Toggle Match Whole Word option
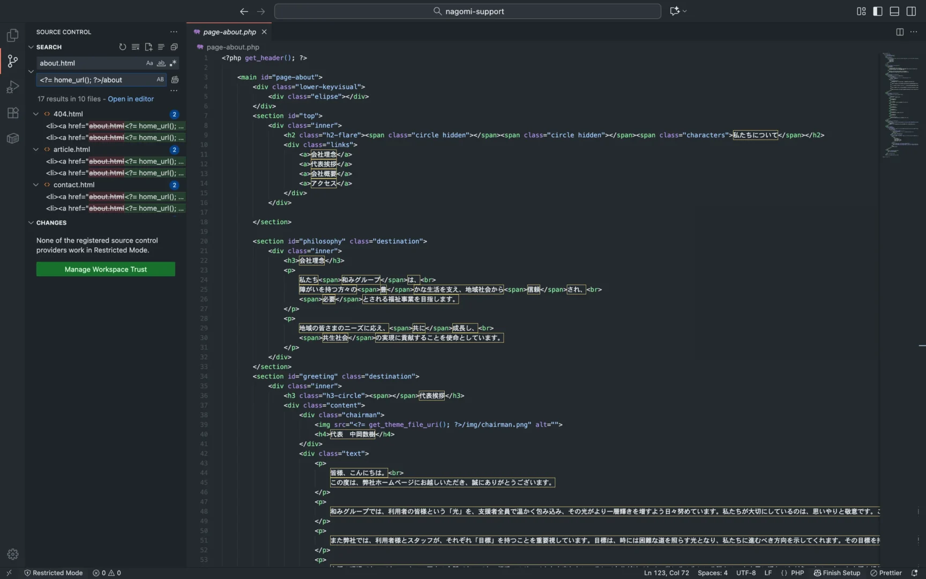Image resolution: width=926 pixels, height=579 pixels. [161, 63]
